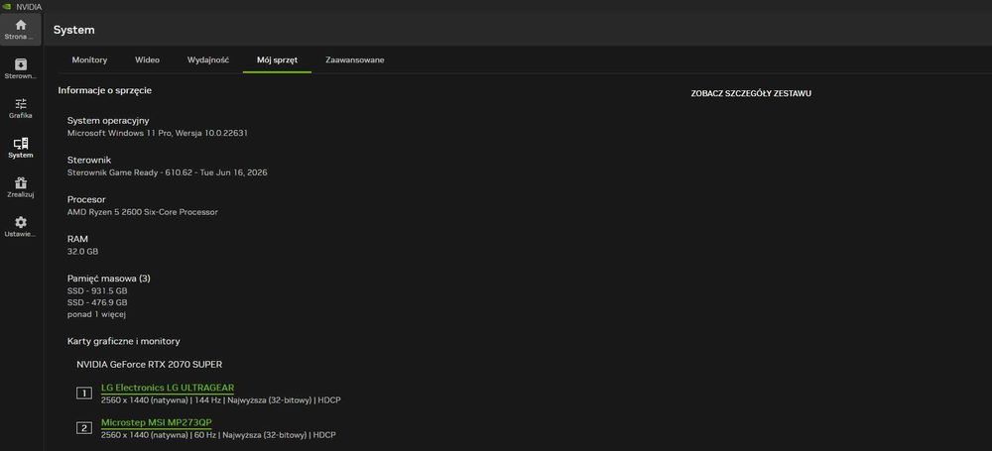Screen dimensions: 992x451
Task: Click monitor number 1 badge icon
Action: [84, 394]
